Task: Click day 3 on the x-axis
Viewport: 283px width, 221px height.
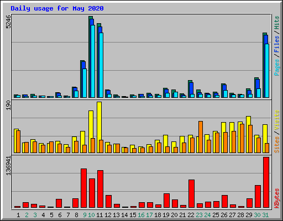Action: pyautogui.click(x=35, y=215)
